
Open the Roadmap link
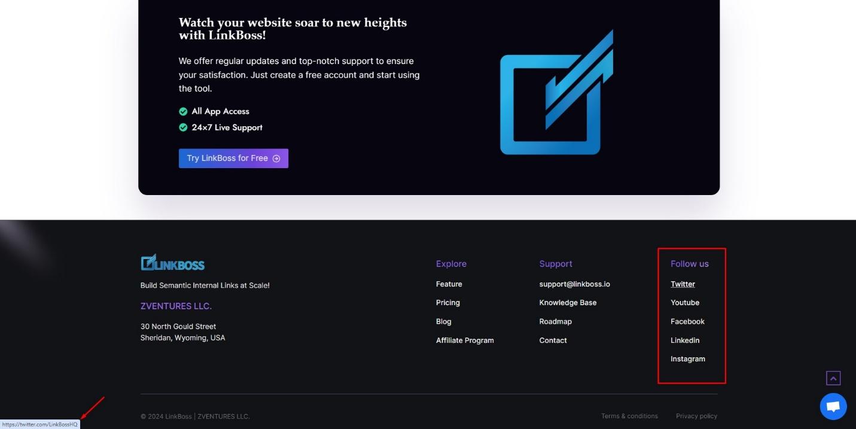pos(555,321)
